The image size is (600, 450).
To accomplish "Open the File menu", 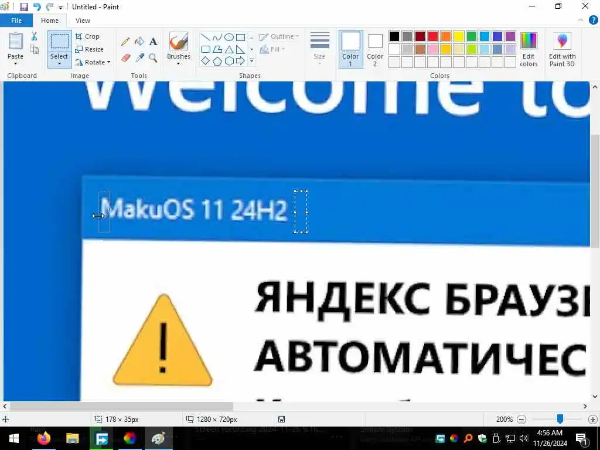I will click(x=16, y=21).
